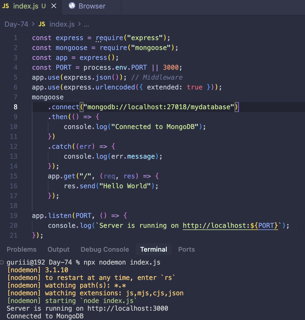
Task: Click app.listen on line 19
Action: 52,216
